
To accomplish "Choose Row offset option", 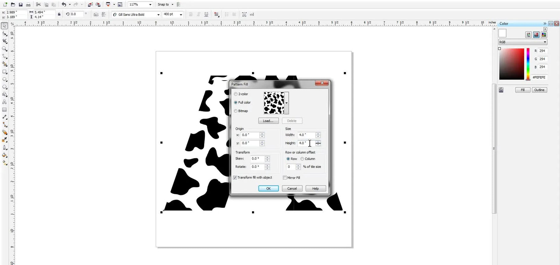I will tap(288, 159).
